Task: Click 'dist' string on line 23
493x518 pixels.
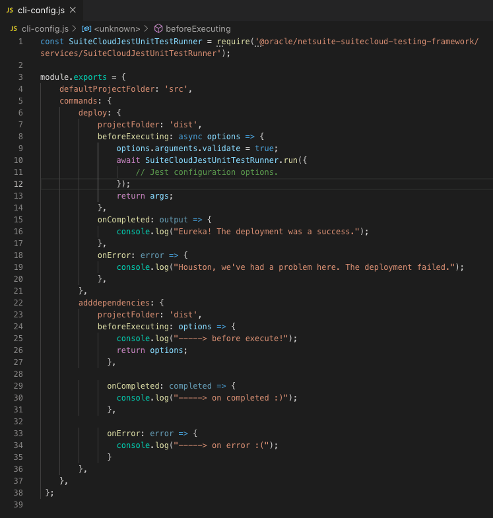Action: 183,315
